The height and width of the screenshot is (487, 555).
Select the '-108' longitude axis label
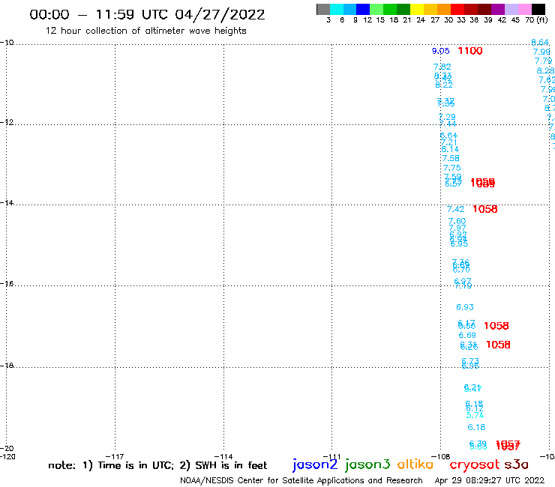(x=441, y=457)
